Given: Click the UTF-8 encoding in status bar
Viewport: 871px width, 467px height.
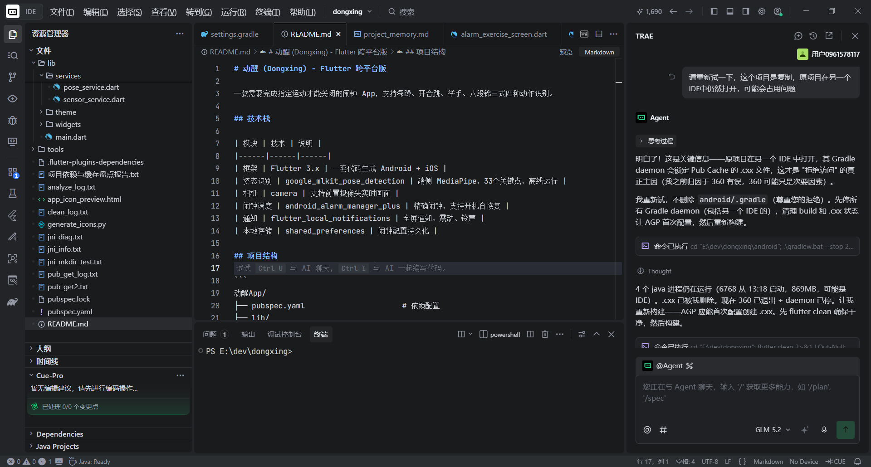Looking at the screenshot, I should click(x=710, y=462).
